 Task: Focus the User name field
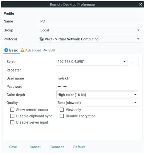[x=97, y=78]
